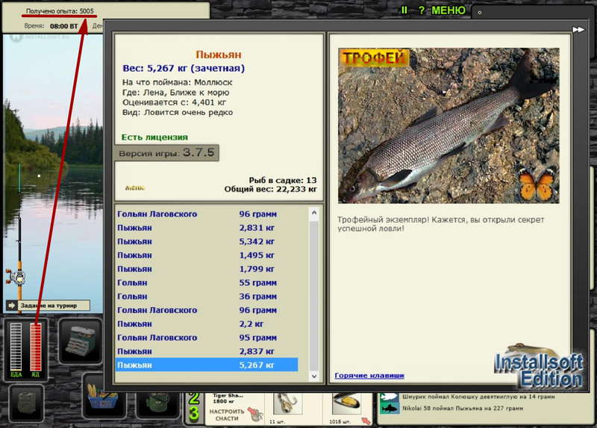Click the red КД indicator bar

click(x=35, y=347)
